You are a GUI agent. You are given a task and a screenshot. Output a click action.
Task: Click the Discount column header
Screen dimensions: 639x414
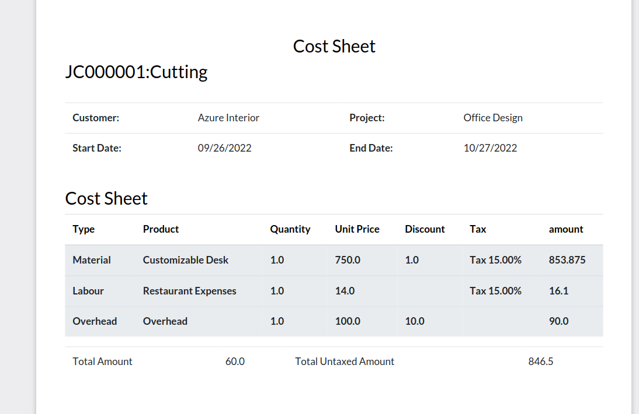point(425,229)
